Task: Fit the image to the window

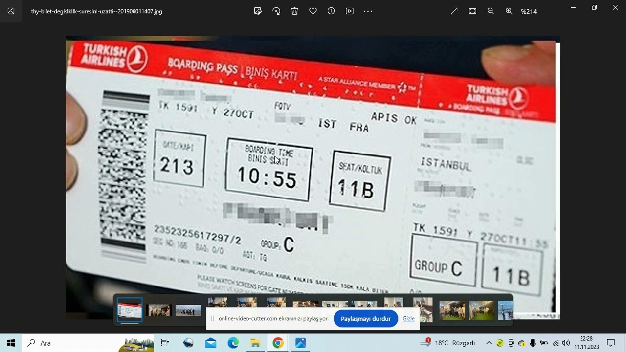Action: click(x=472, y=11)
